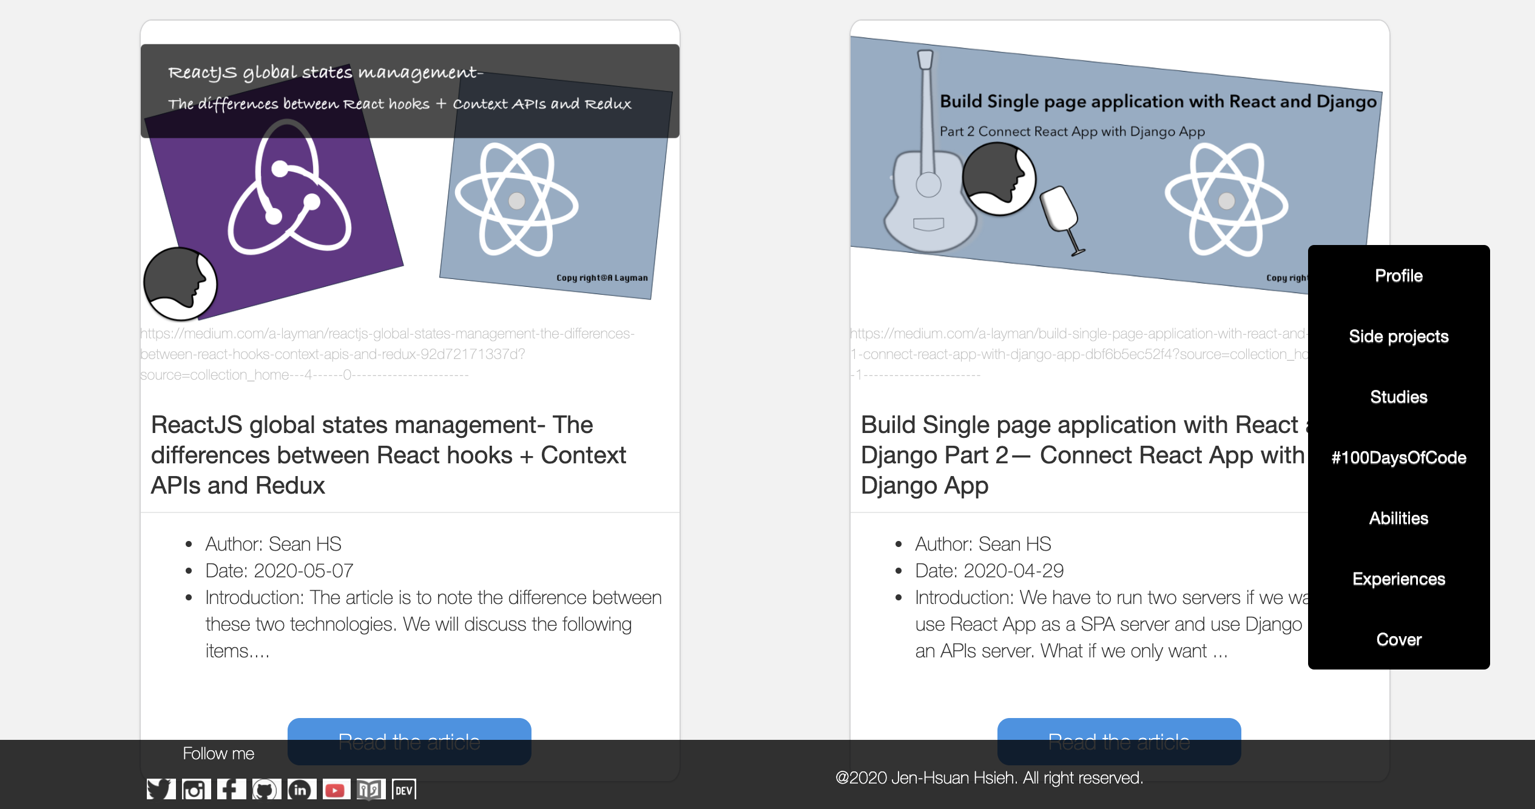Screen dimensions: 1535x809
Task: Go to Profile in the side menu
Action: (1398, 276)
